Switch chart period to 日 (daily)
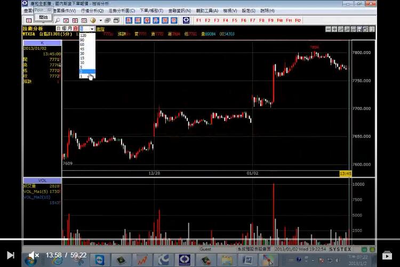 [59, 28]
